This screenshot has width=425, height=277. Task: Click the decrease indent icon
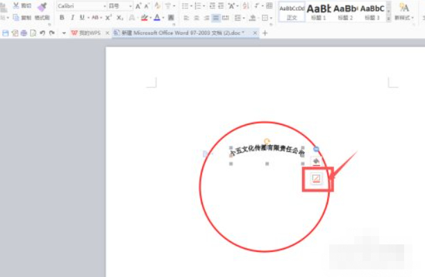coord(212,6)
